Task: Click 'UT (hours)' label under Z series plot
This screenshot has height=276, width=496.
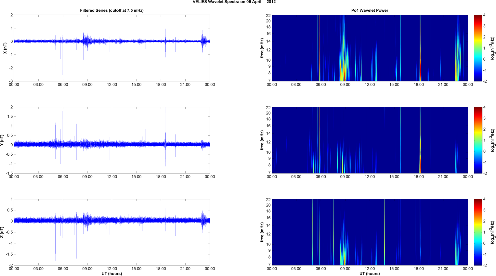Action: pyautogui.click(x=112, y=273)
